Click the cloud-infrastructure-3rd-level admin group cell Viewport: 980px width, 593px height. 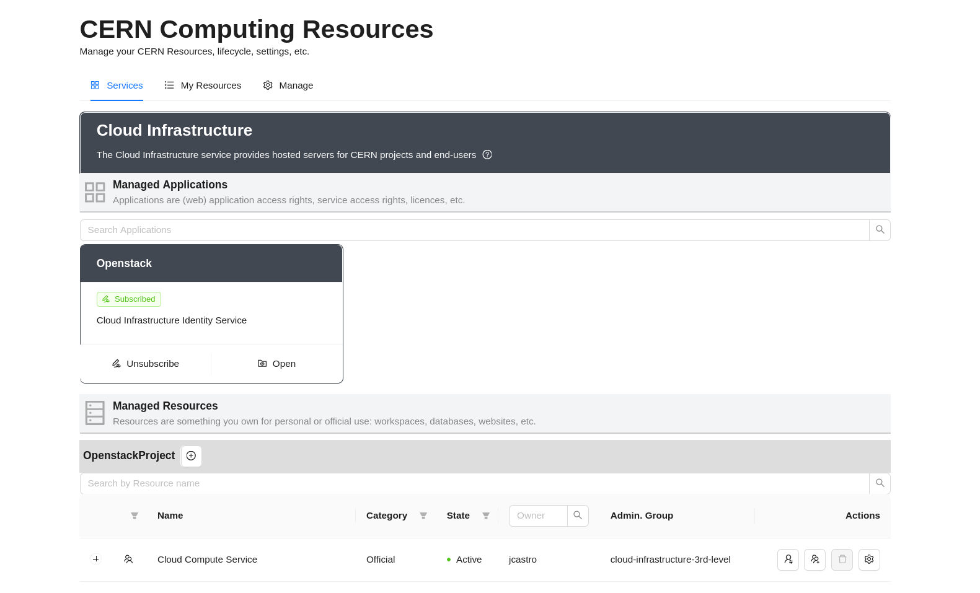670,560
